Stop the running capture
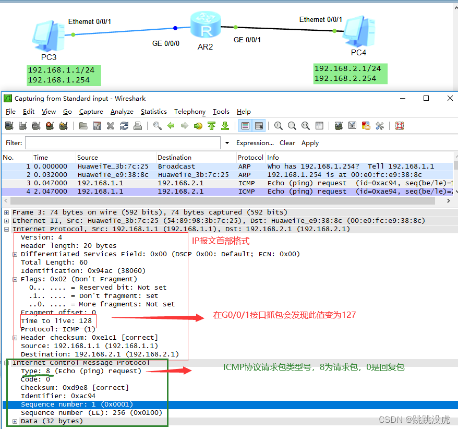The width and height of the screenshot is (458, 429). coord(50,126)
